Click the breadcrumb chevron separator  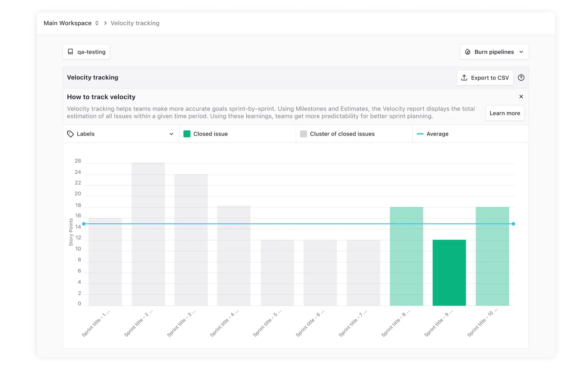point(105,23)
